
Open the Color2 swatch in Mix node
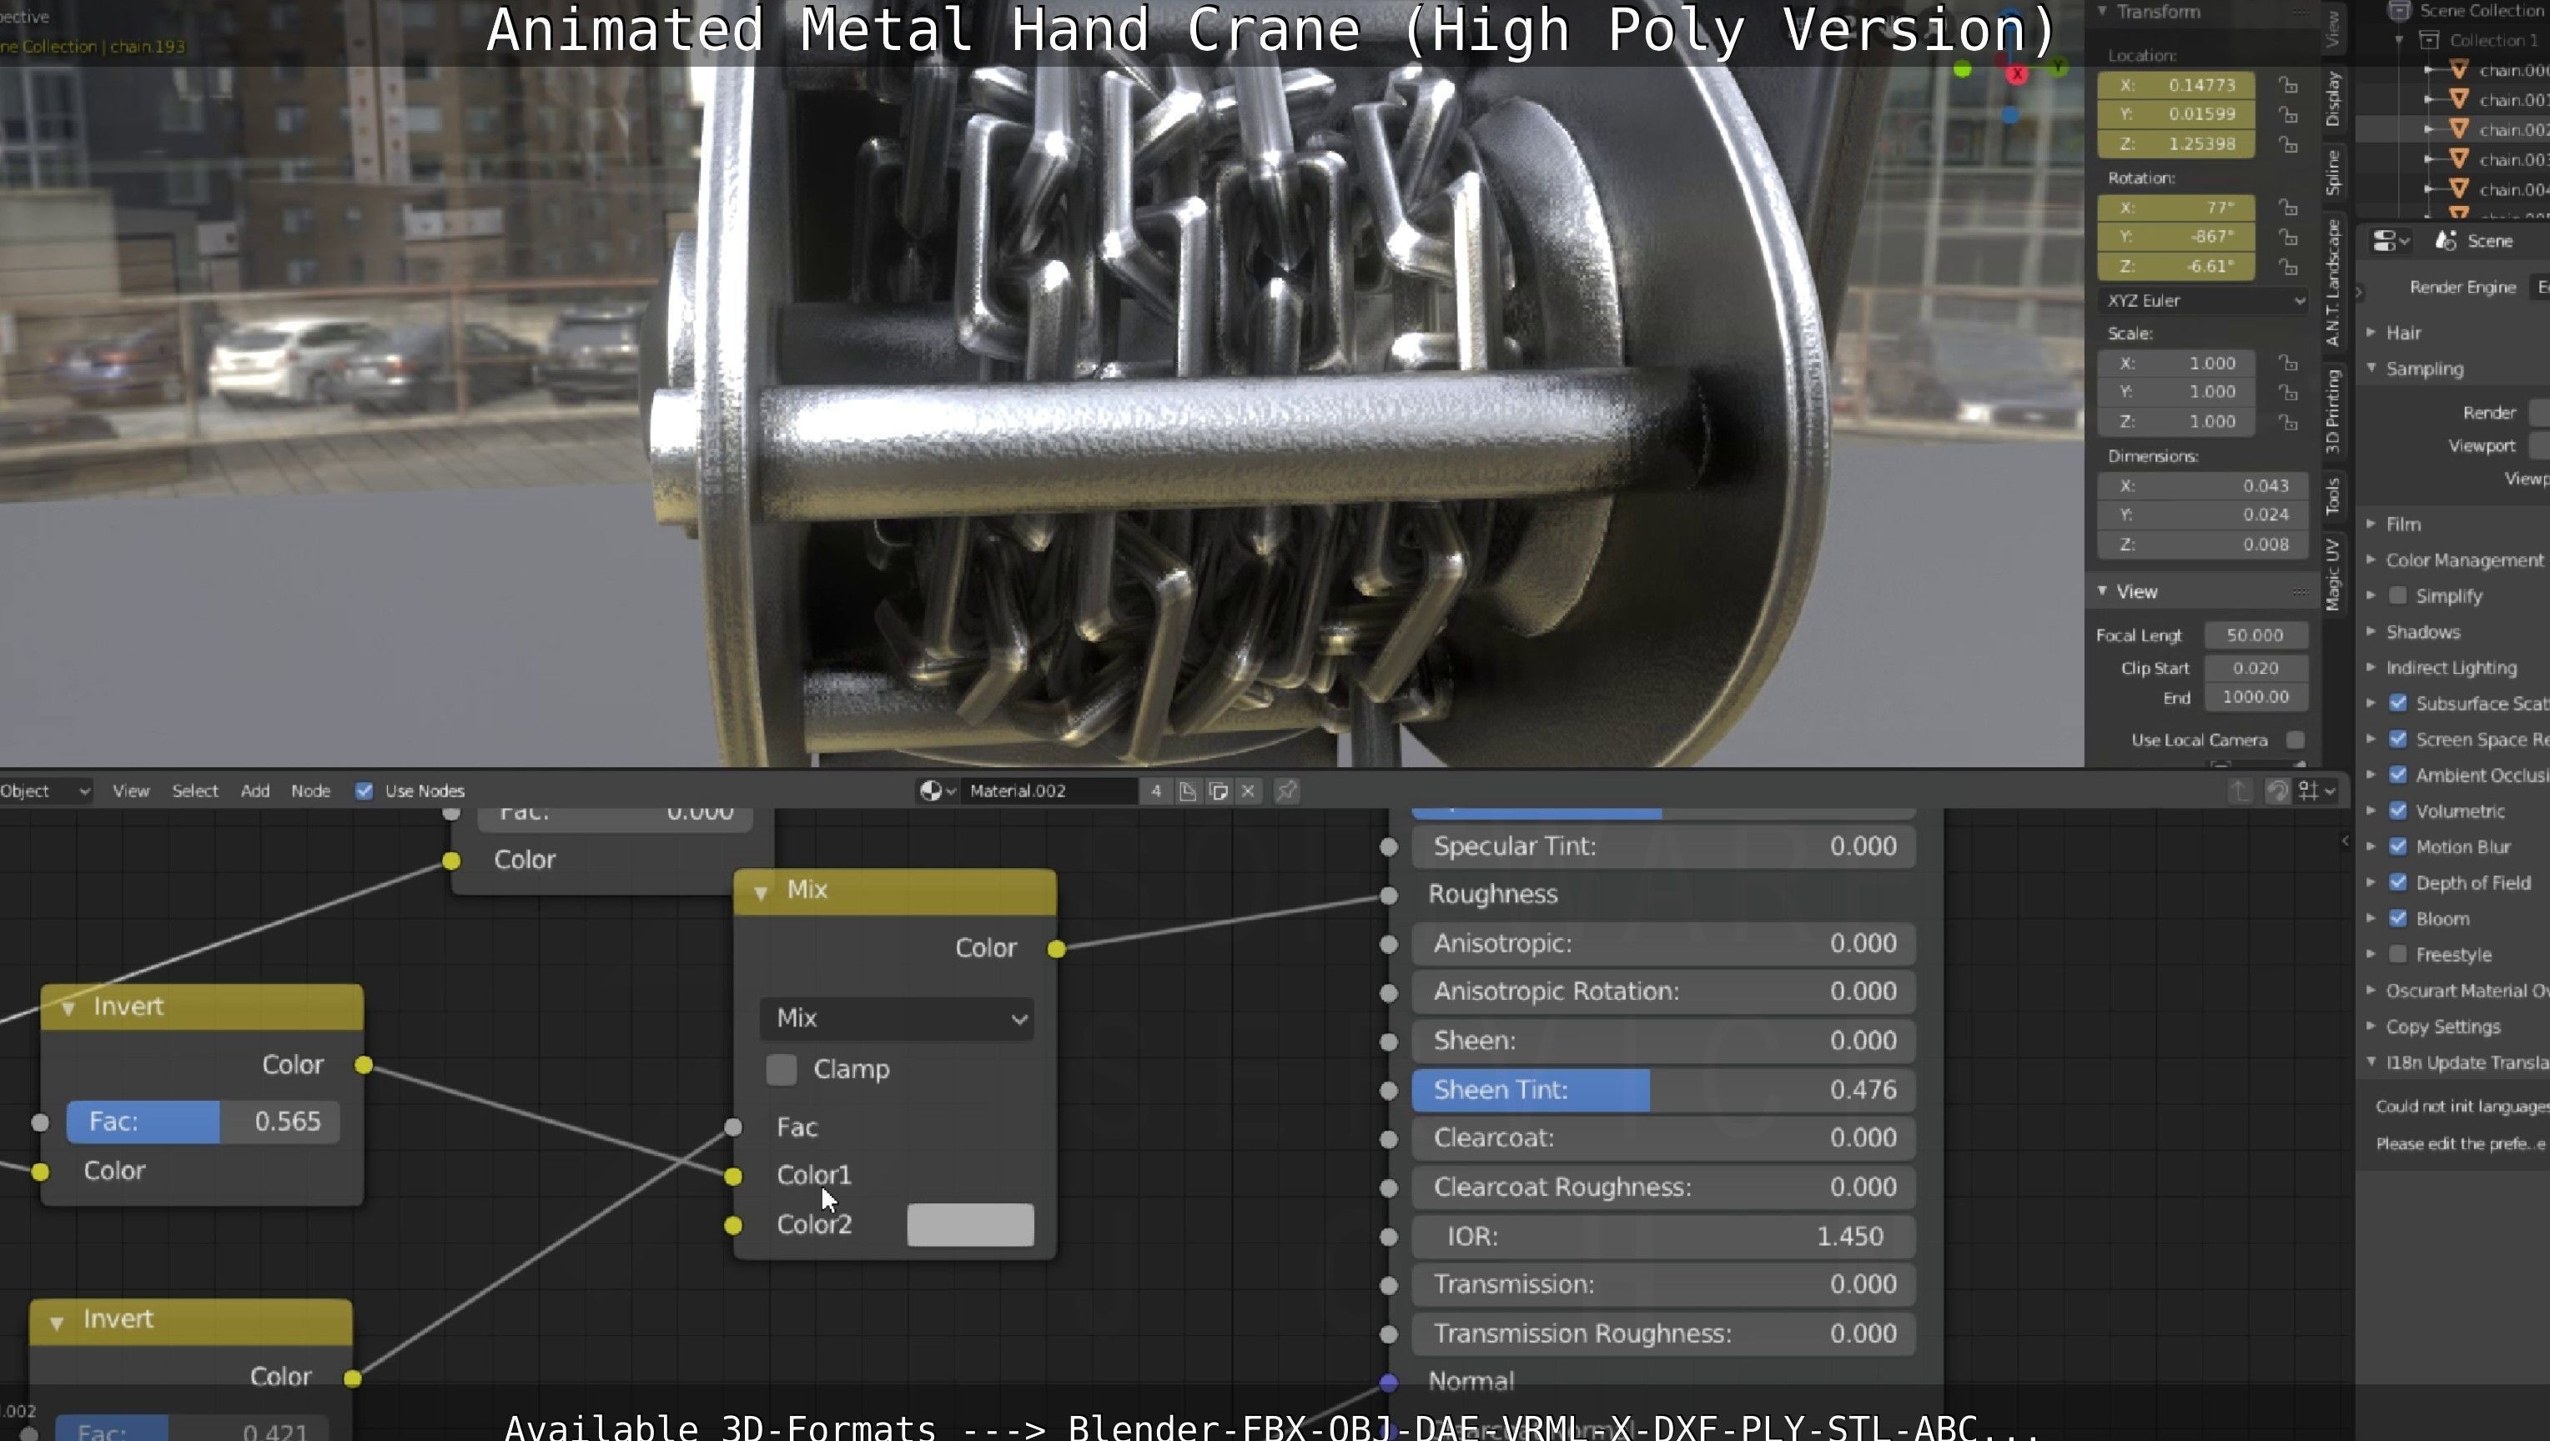pyautogui.click(x=970, y=1225)
